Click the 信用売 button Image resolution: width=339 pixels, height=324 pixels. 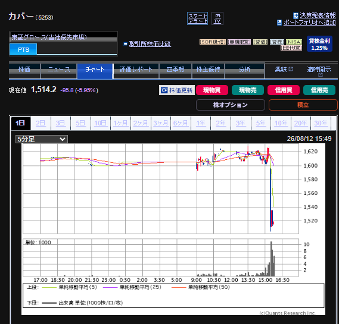[x=319, y=90]
